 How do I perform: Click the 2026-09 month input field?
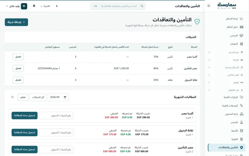(x=58, y=97)
